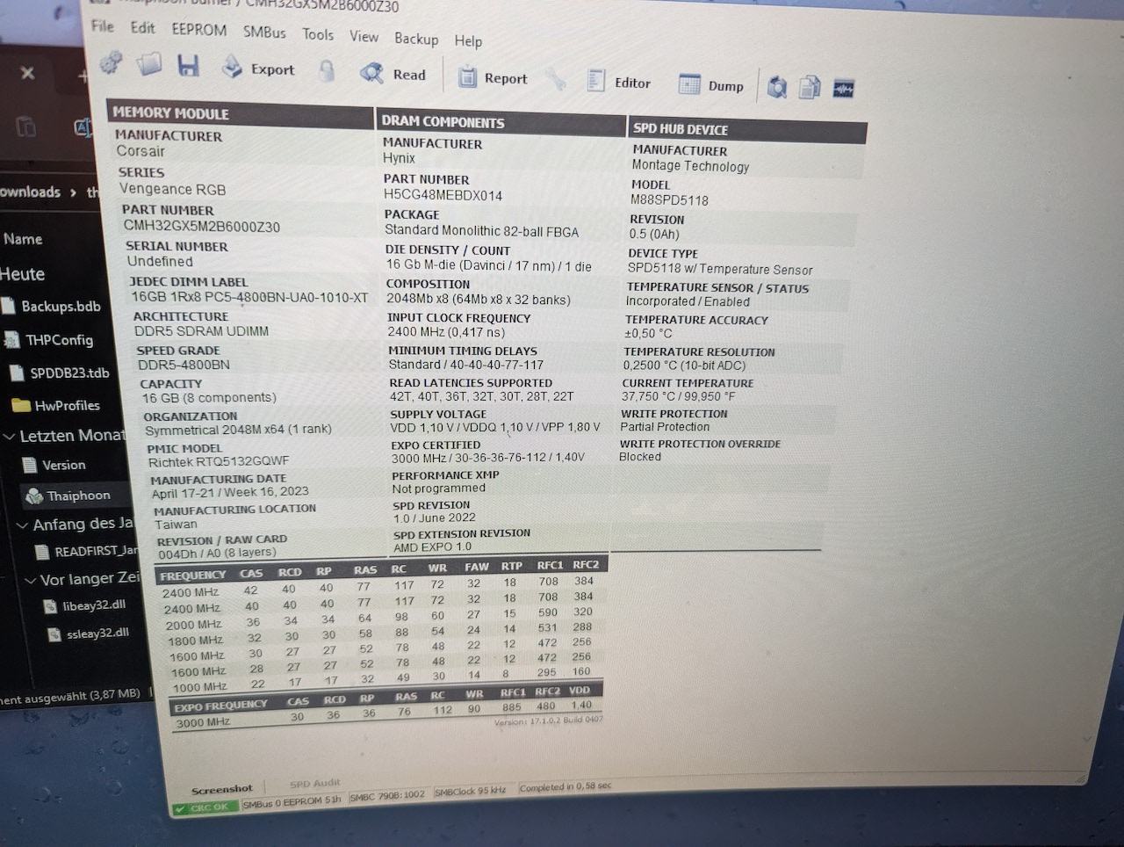
Task: Click the waveform monitor toolbar icon
Action: (843, 89)
